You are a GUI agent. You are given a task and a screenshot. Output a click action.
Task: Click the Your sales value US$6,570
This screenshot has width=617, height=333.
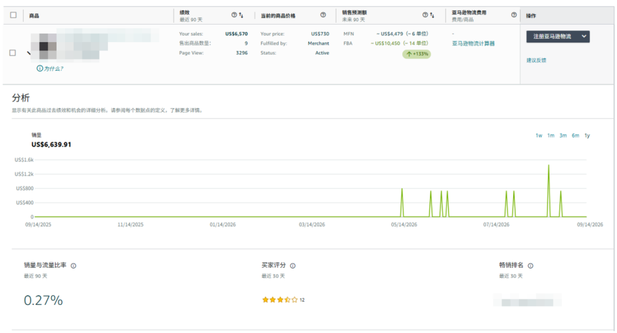click(237, 34)
